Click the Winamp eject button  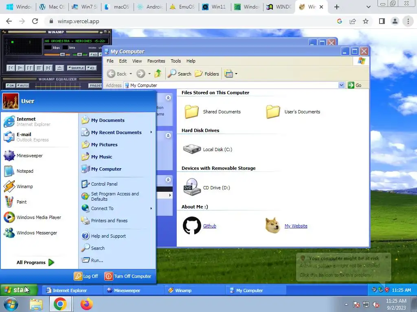[x=59, y=68]
